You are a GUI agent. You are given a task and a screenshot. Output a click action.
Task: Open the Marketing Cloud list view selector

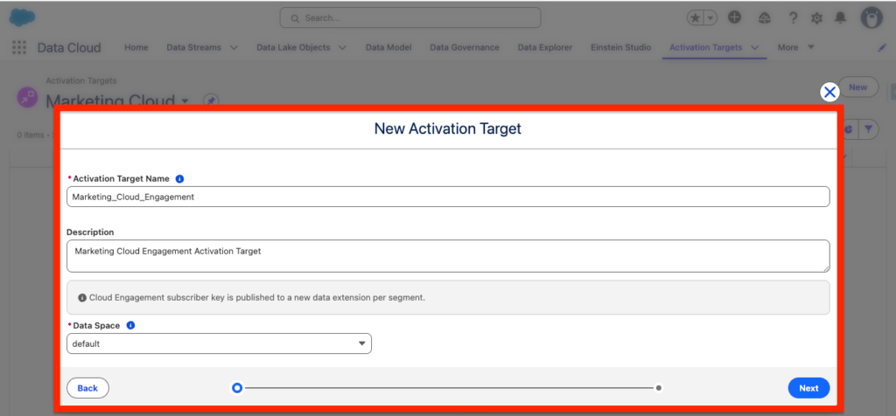pyautogui.click(x=185, y=101)
